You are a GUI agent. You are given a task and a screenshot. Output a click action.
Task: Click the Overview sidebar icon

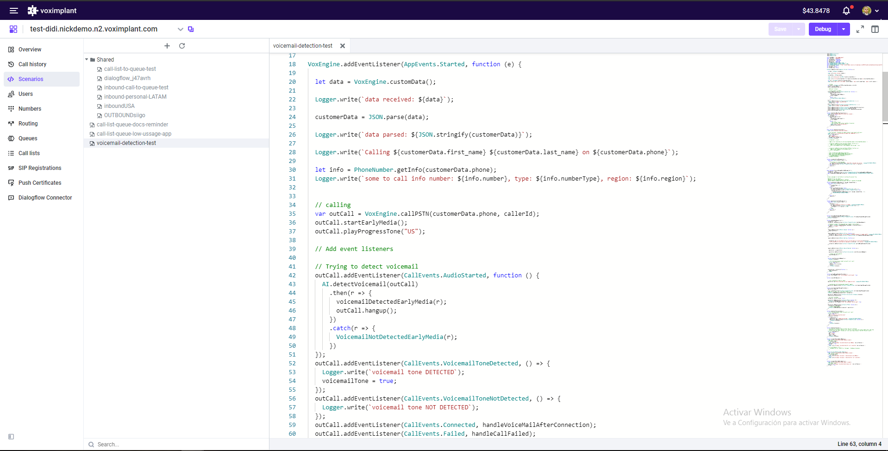[x=11, y=50]
